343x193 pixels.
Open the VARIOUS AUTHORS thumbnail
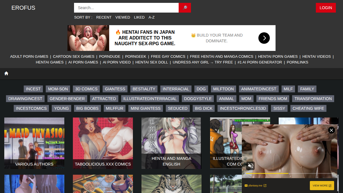(x=34, y=143)
